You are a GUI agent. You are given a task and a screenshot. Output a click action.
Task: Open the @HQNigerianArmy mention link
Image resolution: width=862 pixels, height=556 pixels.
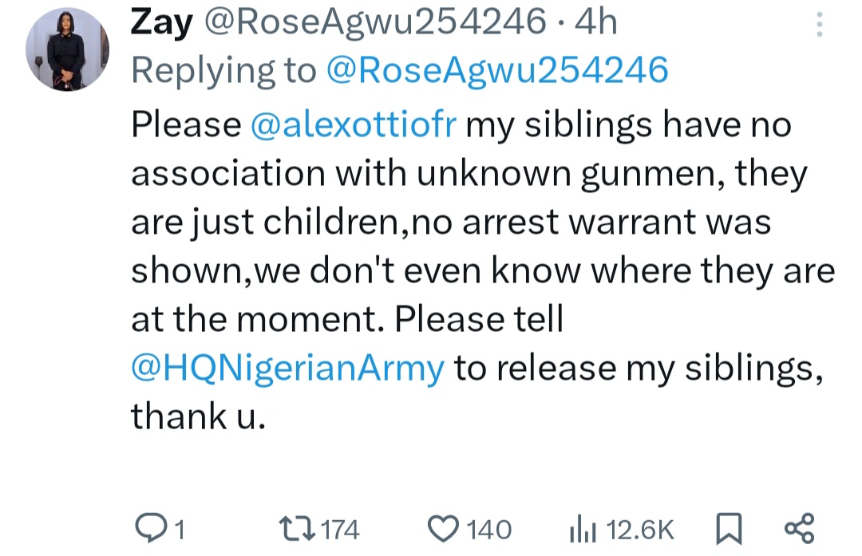click(x=287, y=368)
